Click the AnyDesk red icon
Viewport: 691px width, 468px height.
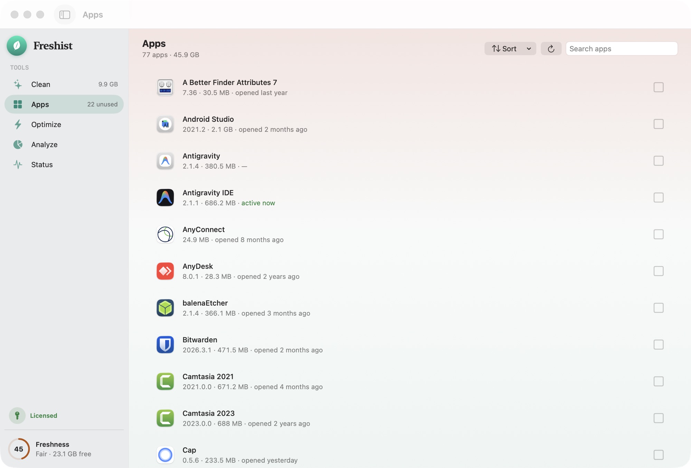click(x=165, y=271)
